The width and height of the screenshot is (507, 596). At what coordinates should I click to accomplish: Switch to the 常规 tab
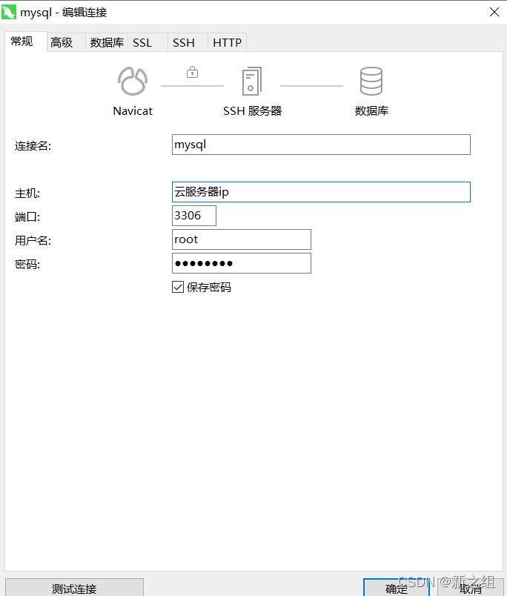(26, 42)
